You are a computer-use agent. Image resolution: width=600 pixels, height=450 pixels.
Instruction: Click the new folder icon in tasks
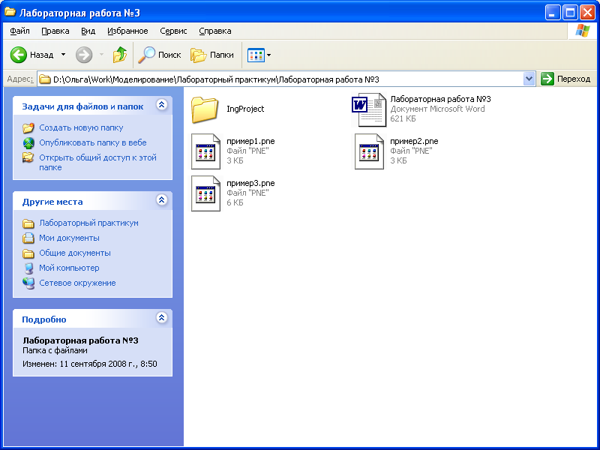[x=28, y=127]
